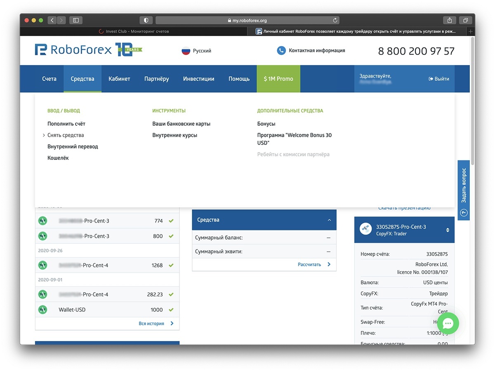Click the transaction icon for amount 282.23

point(42,294)
